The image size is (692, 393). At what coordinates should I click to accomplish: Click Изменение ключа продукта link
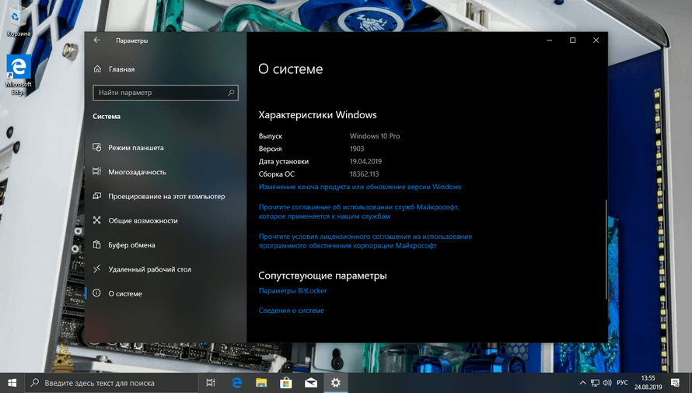point(360,187)
